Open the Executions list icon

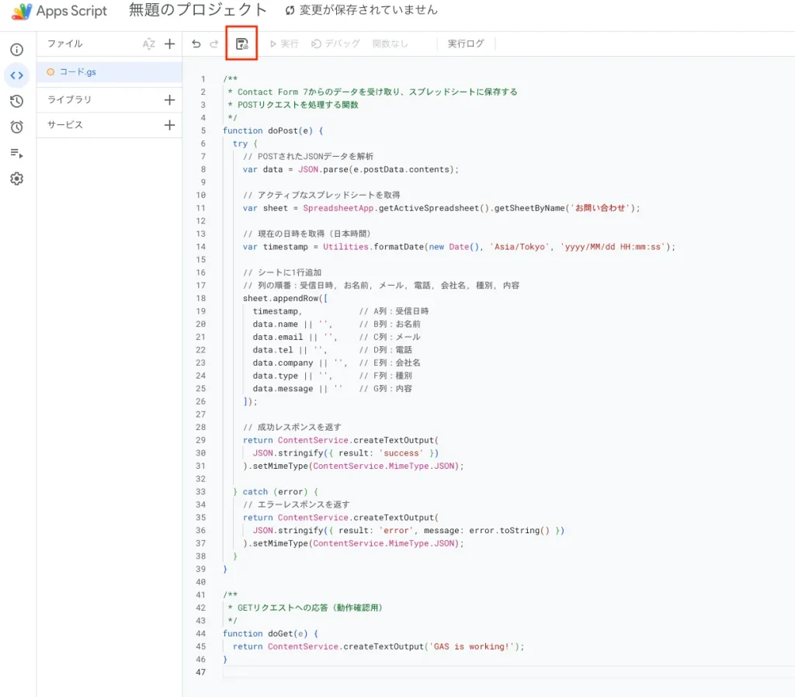coord(16,153)
